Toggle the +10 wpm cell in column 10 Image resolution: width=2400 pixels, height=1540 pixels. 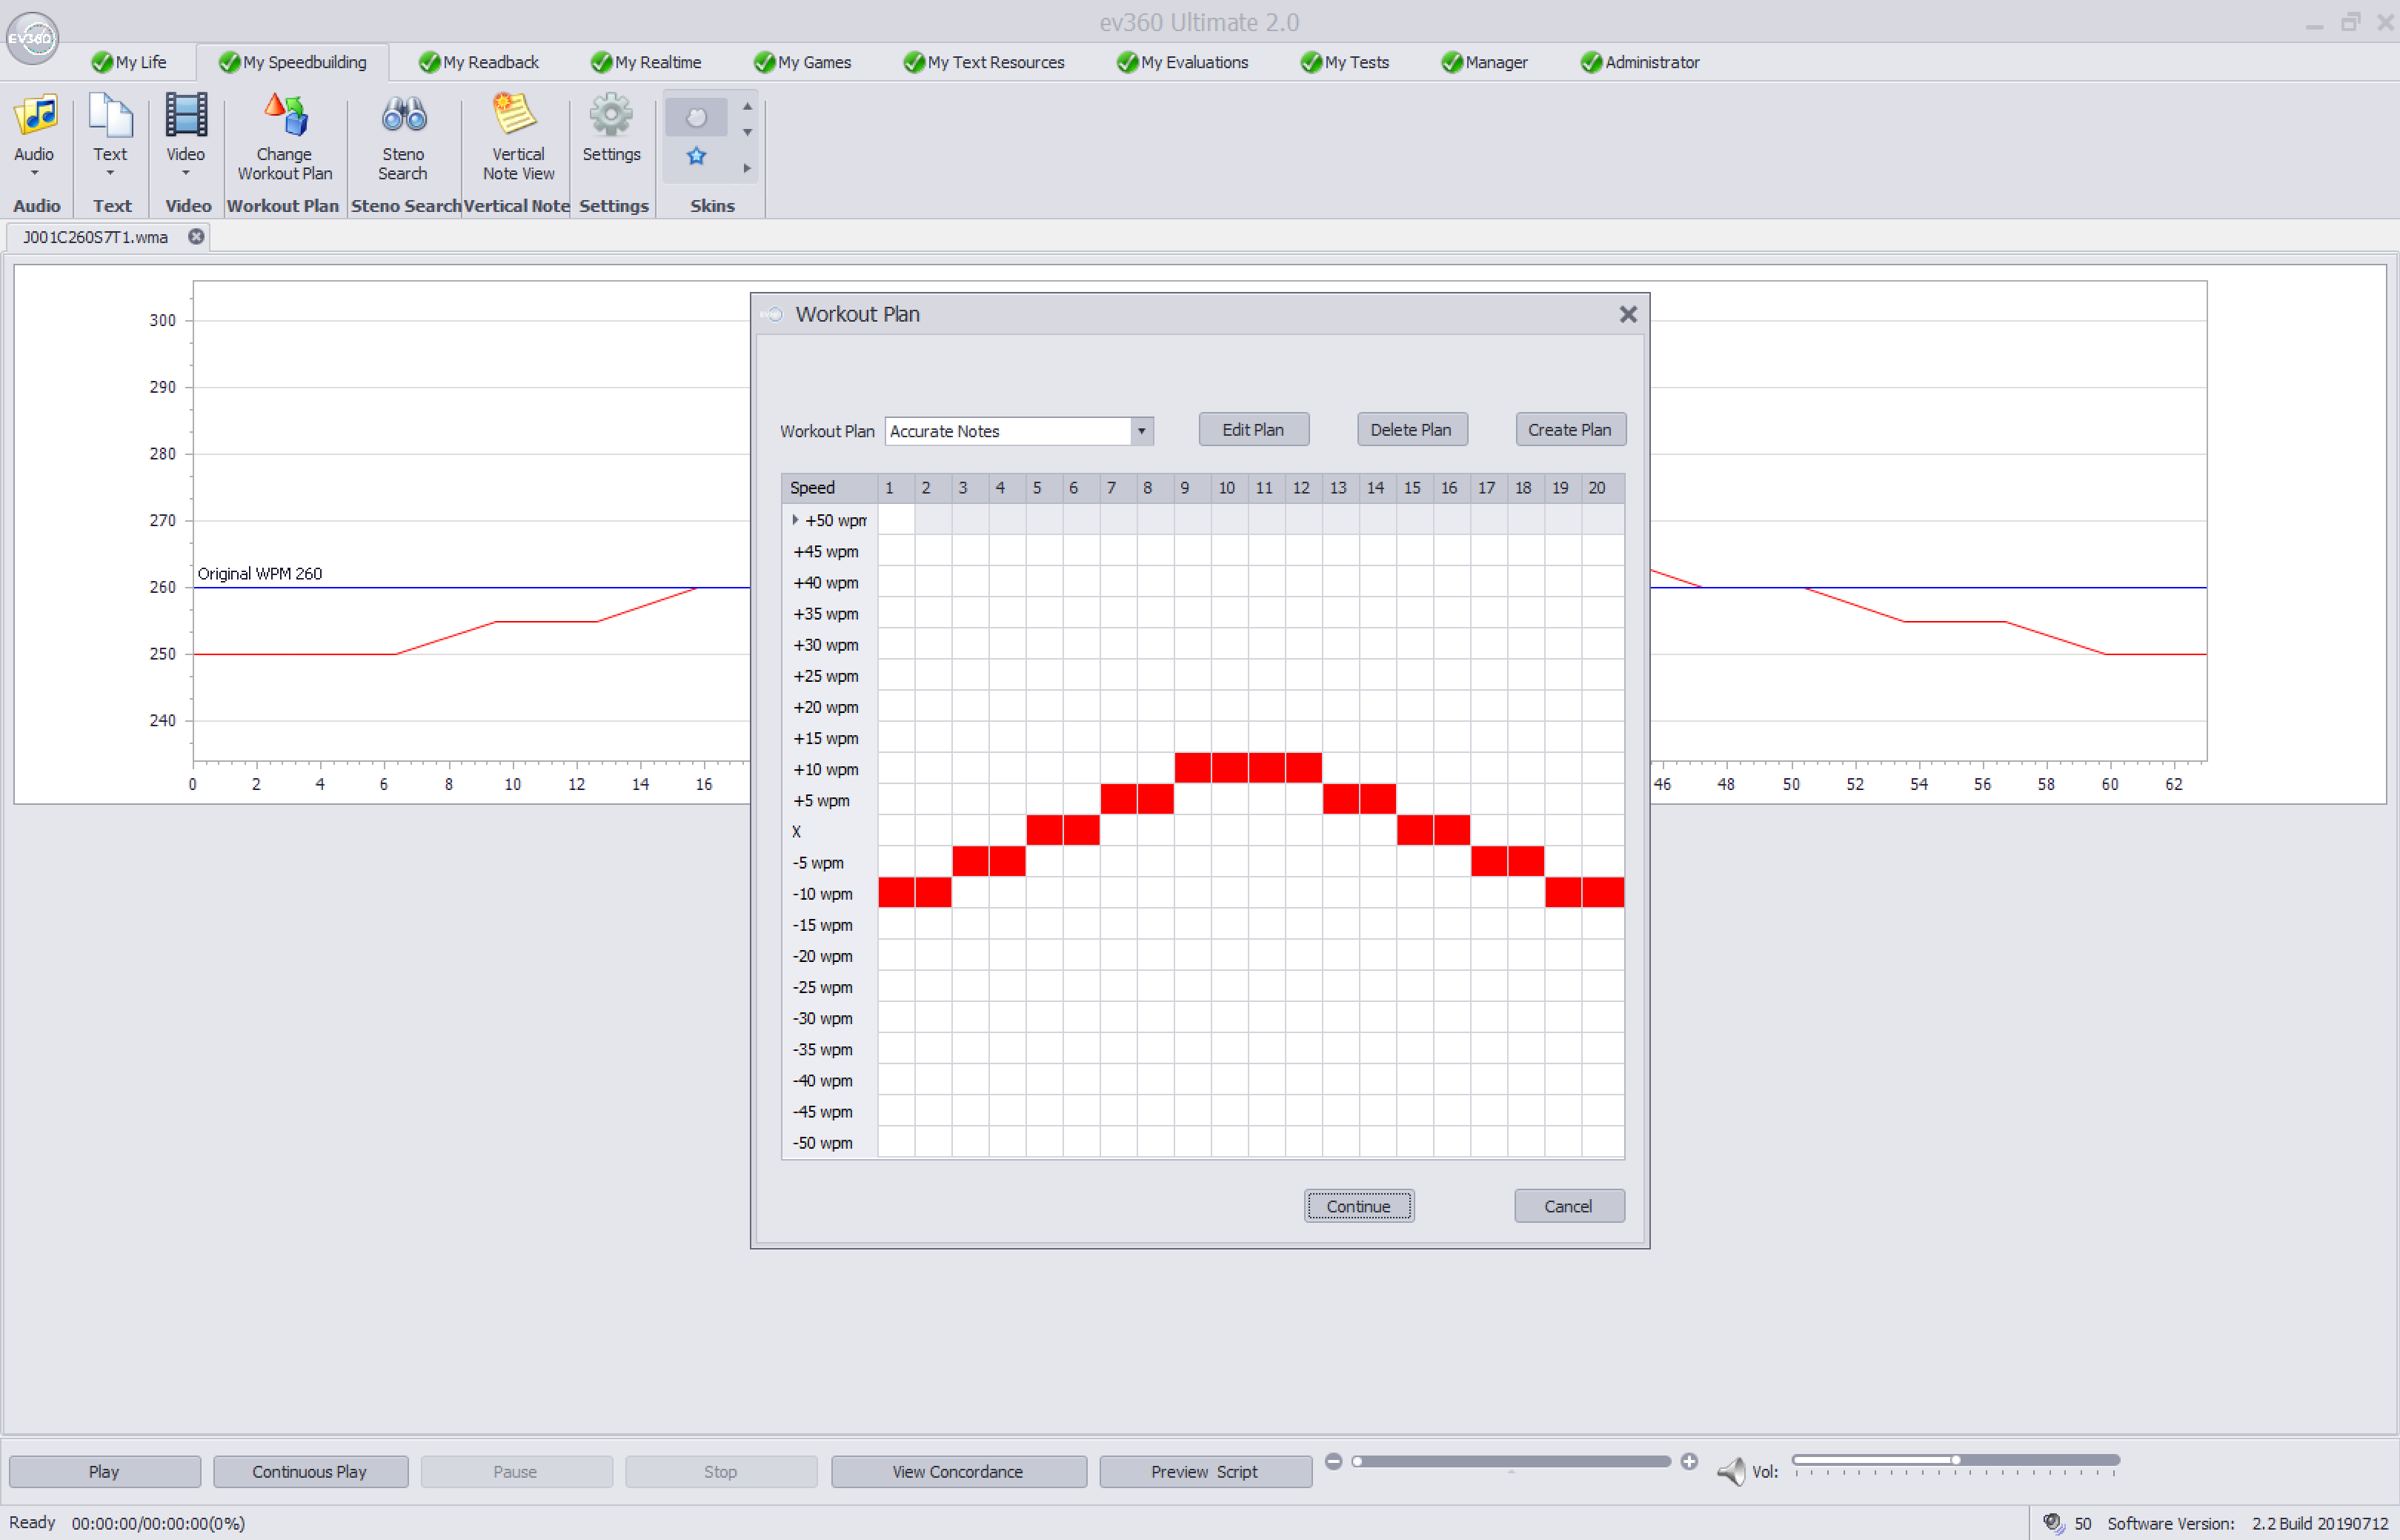pos(1231,768)
